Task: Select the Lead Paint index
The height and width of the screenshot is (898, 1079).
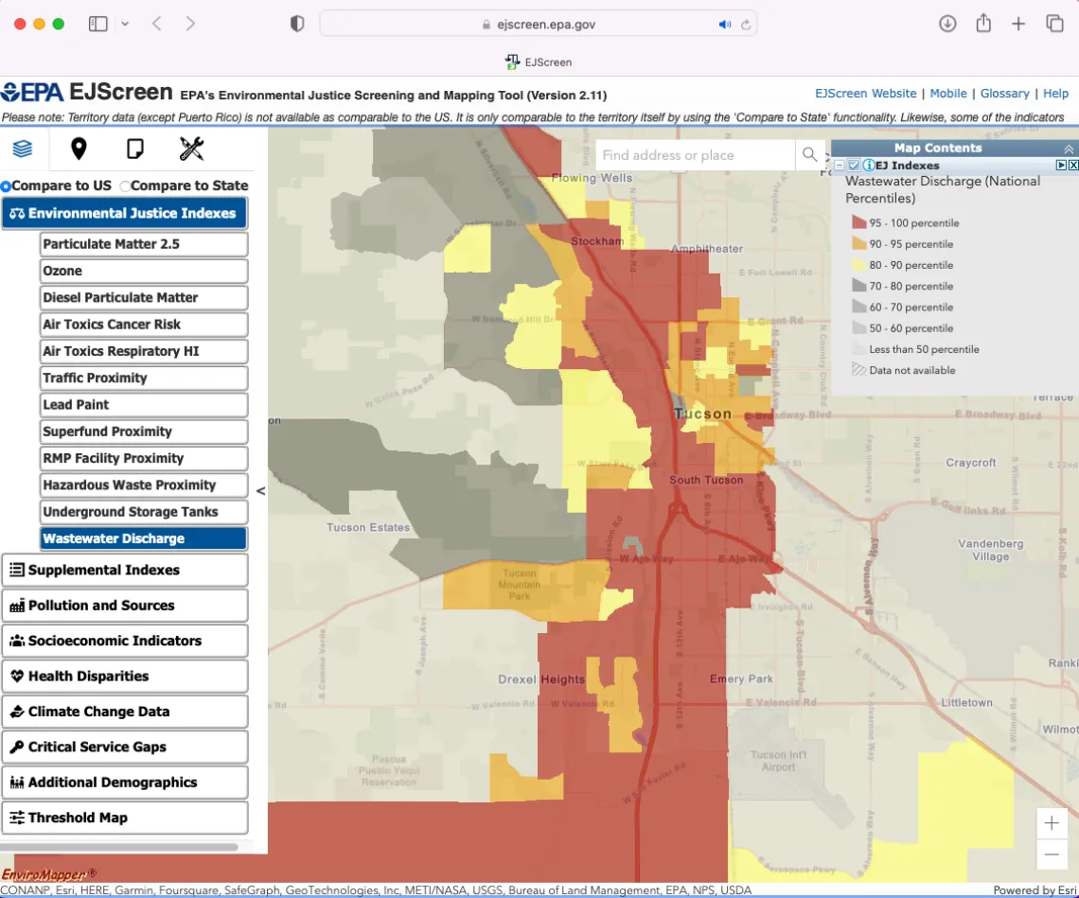Action: pyautogui.click(x=144, y=405)
